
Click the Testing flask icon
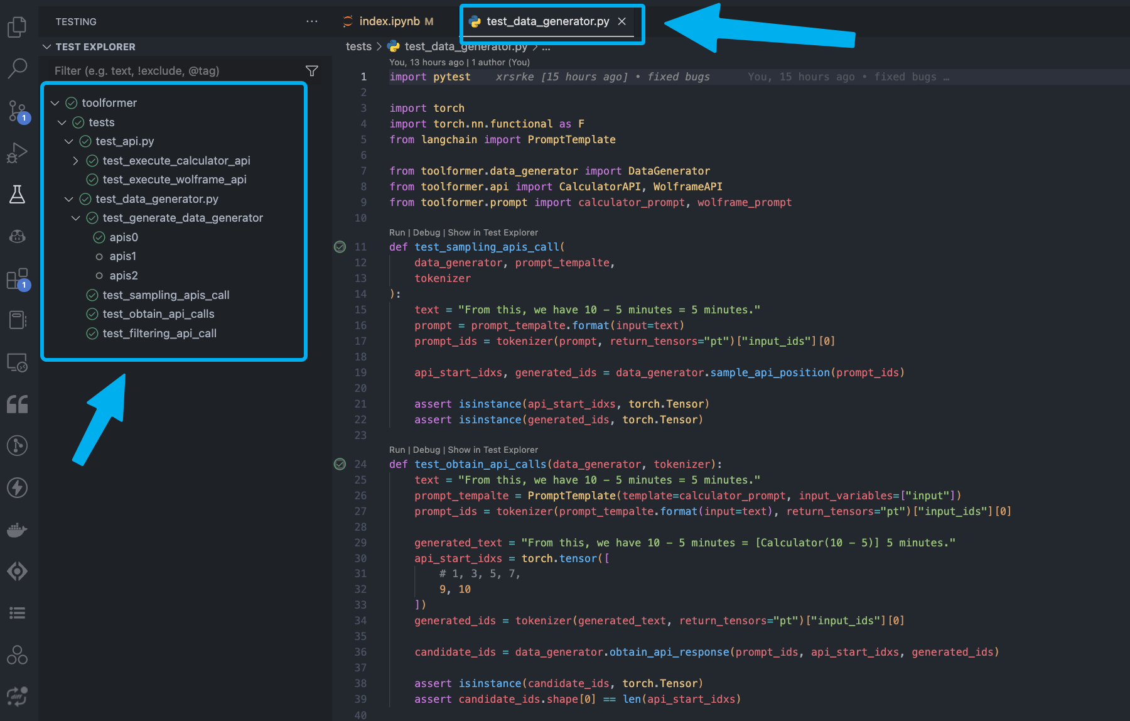pyautogui.click(x=17, y=195)
